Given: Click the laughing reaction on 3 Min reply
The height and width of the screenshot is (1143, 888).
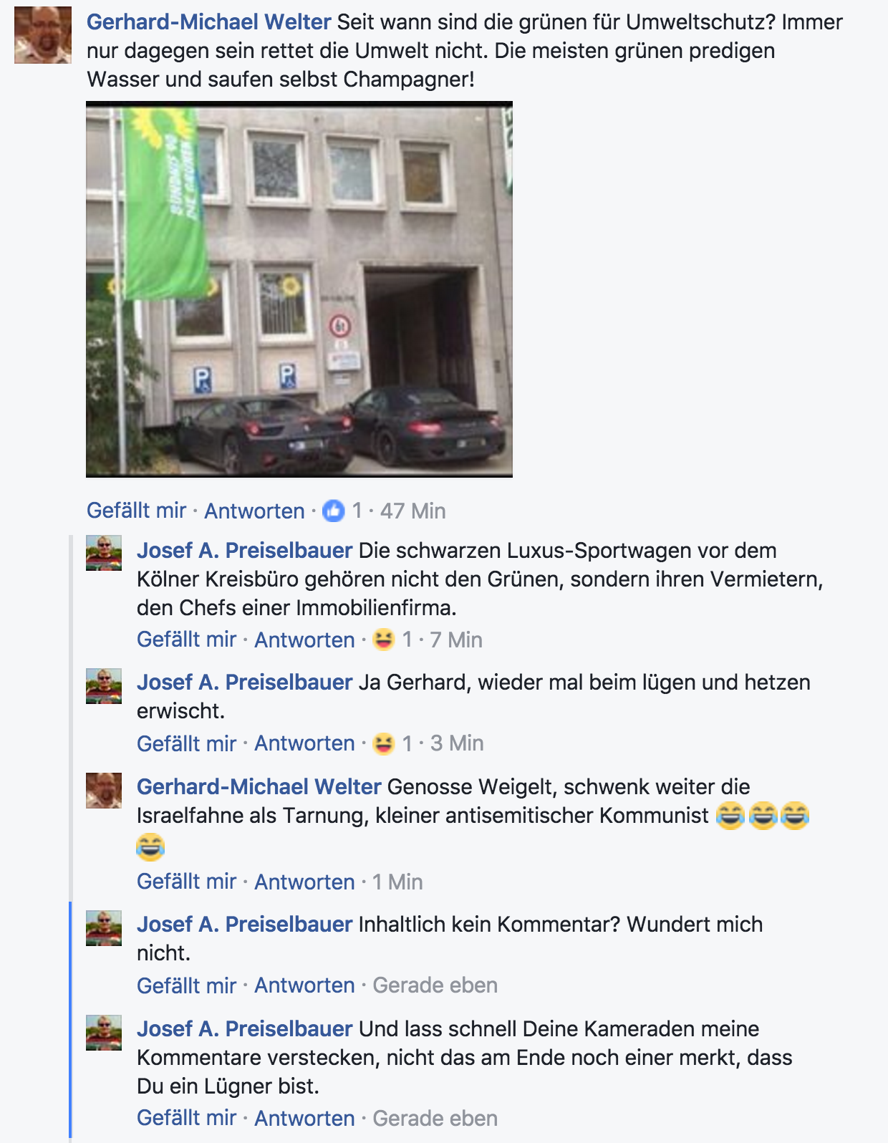Looking at the screenshot, I should pos(384,743).
